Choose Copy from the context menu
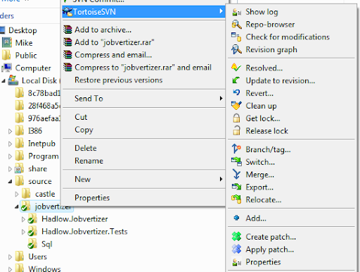The height and width of the screenshot is (272, 360). [144, 130]
